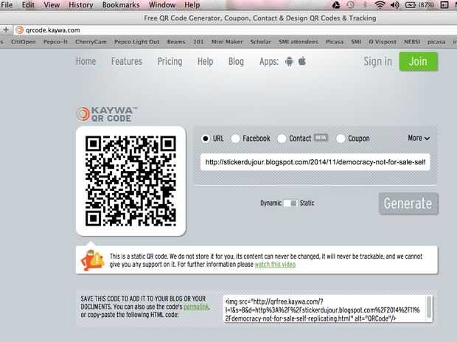457x342 pixels.
Task: Toggle the Dynamic/Static switch
Action: tap(290, 203)
